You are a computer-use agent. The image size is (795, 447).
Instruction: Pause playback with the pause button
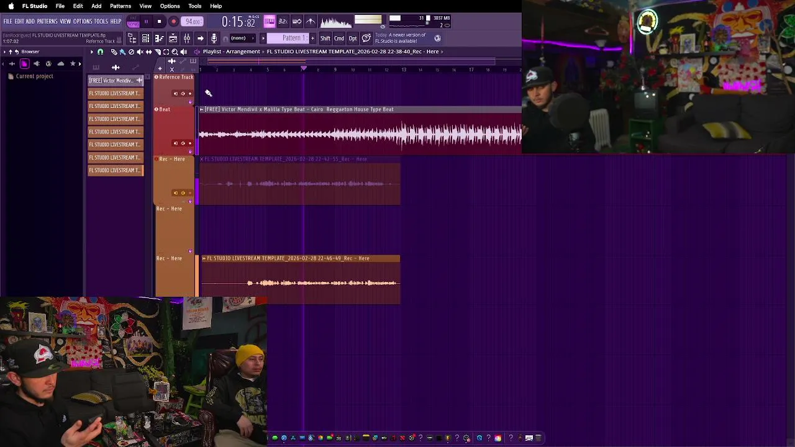[x=146, y=21]
